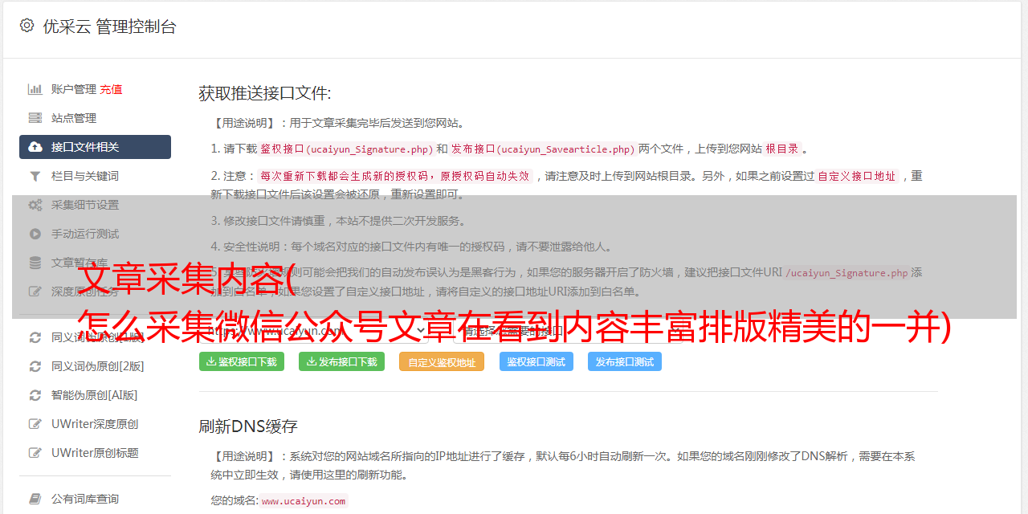The width and height of the screenshot is (1028, 514).
Task: Click the orange 自定义鉴权地址 button
Action: (442, 361)
